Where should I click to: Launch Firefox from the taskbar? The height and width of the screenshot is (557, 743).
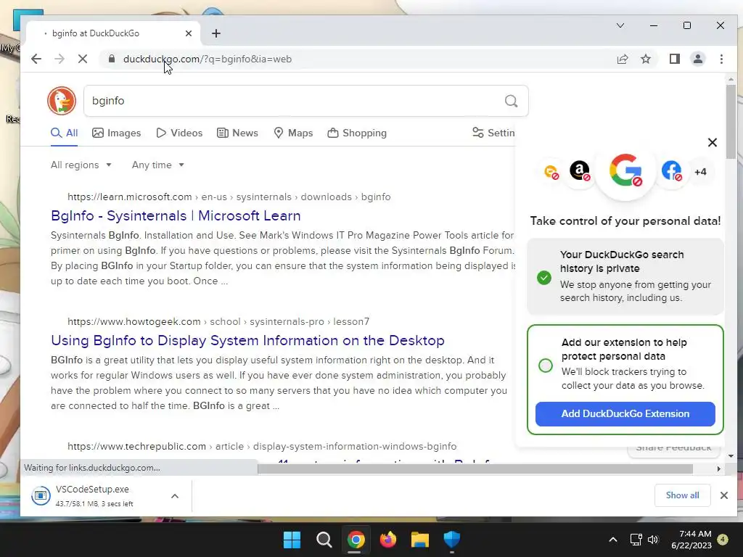point(388,540)
